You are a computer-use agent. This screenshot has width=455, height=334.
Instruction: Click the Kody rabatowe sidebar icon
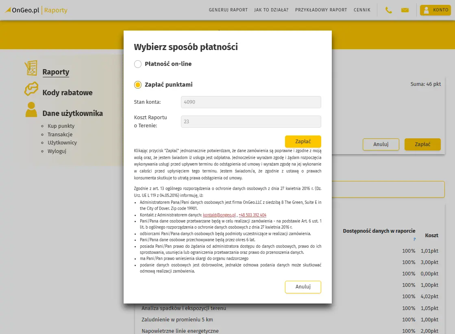pyautogui.click(x=31, y=89)
